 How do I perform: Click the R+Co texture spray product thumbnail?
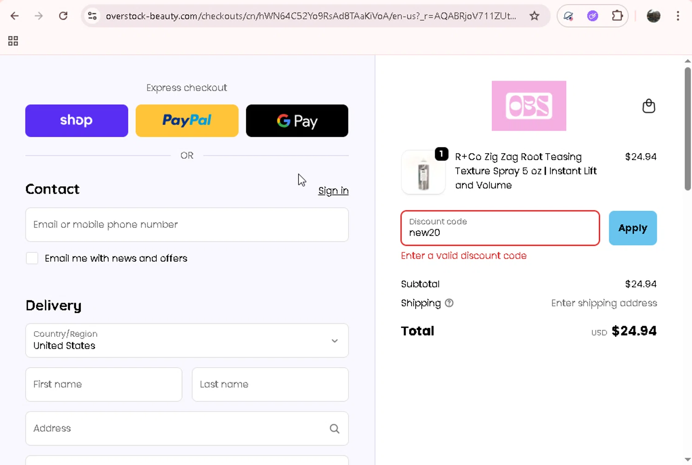click(x=423, y=172)
